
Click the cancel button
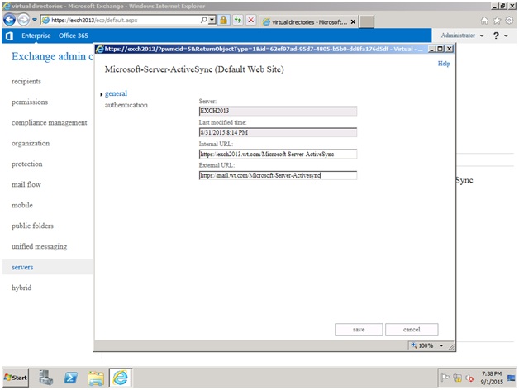[x=412, y=330]
